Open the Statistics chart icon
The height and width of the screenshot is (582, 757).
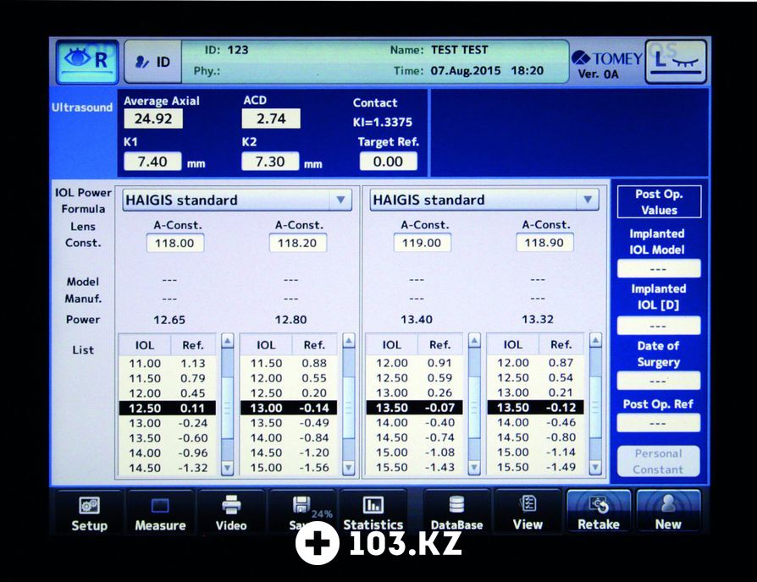click(x=373, y=513)
